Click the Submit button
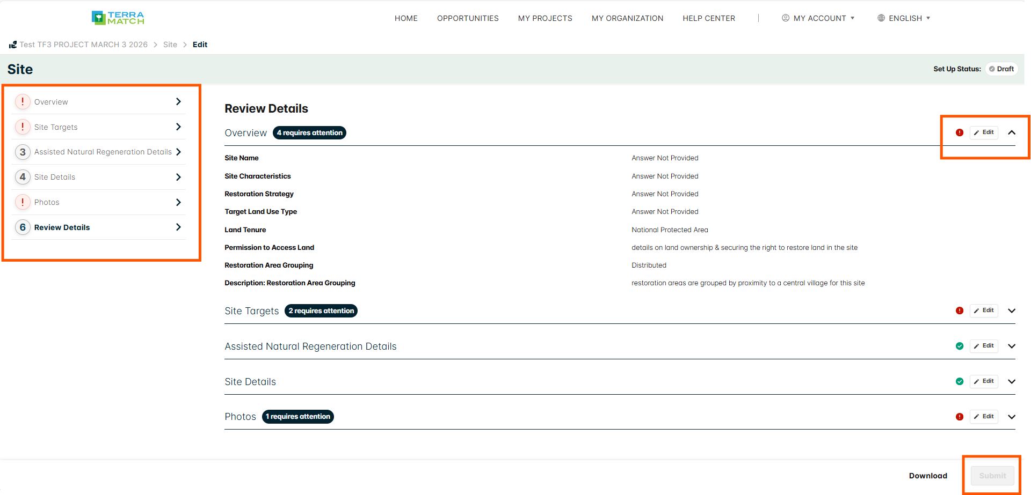Screen dimensions: 1031x495 coord(992,476)
